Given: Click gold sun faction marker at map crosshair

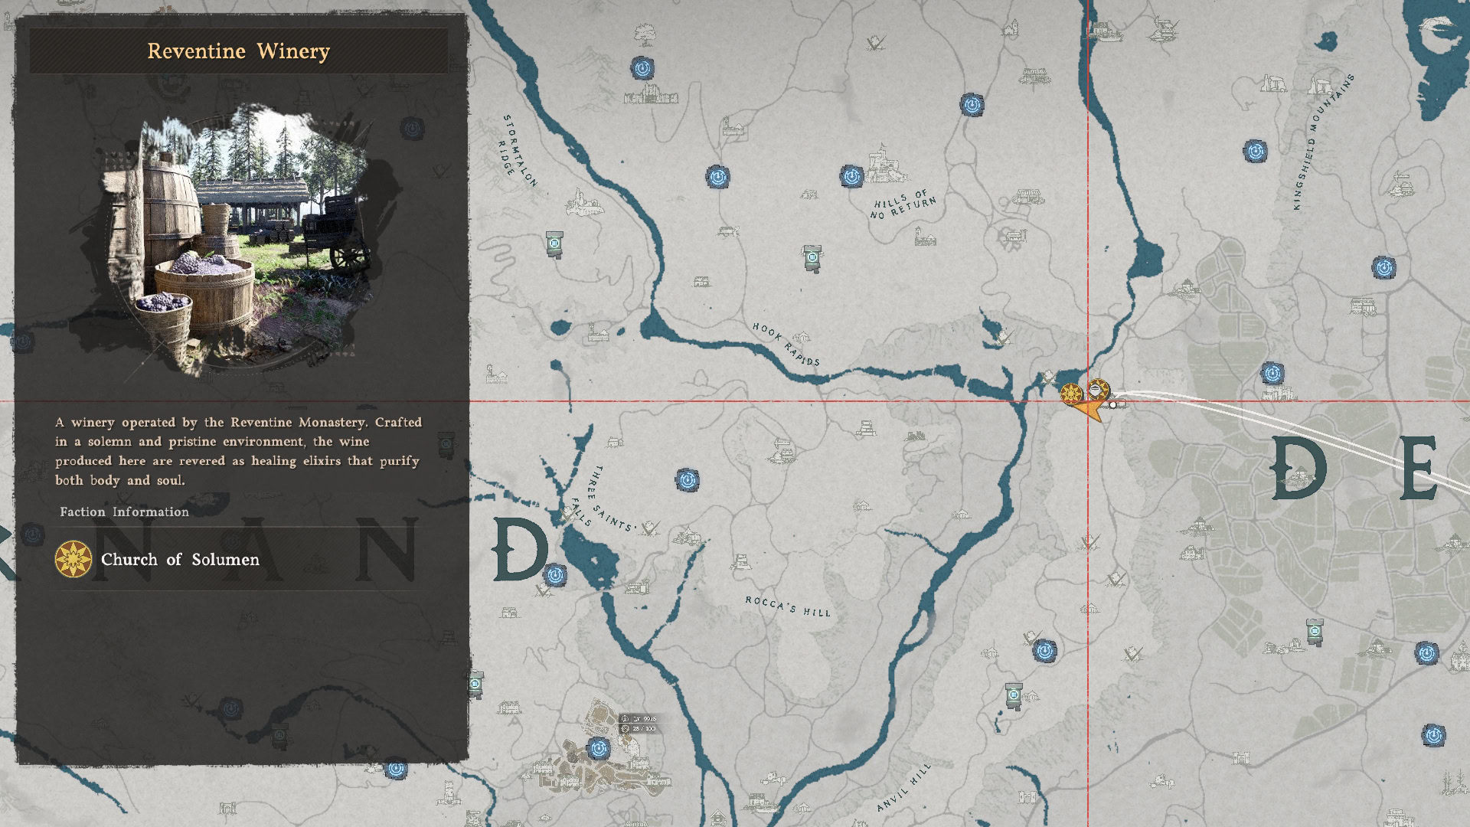Looking at the screenshot, I should click(x=1071, y=394).
